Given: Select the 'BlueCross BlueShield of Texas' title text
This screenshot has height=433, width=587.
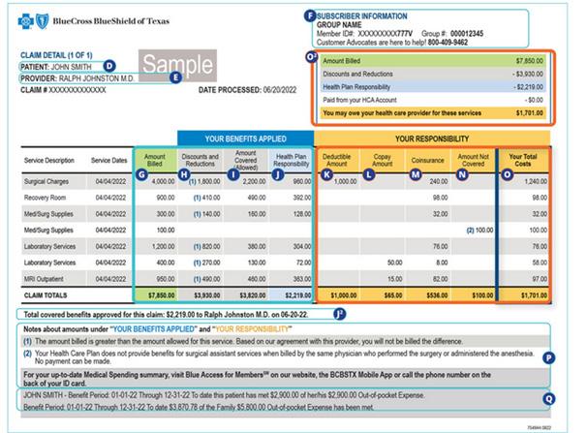Looking at the screenshot, I should pos(110,21).
